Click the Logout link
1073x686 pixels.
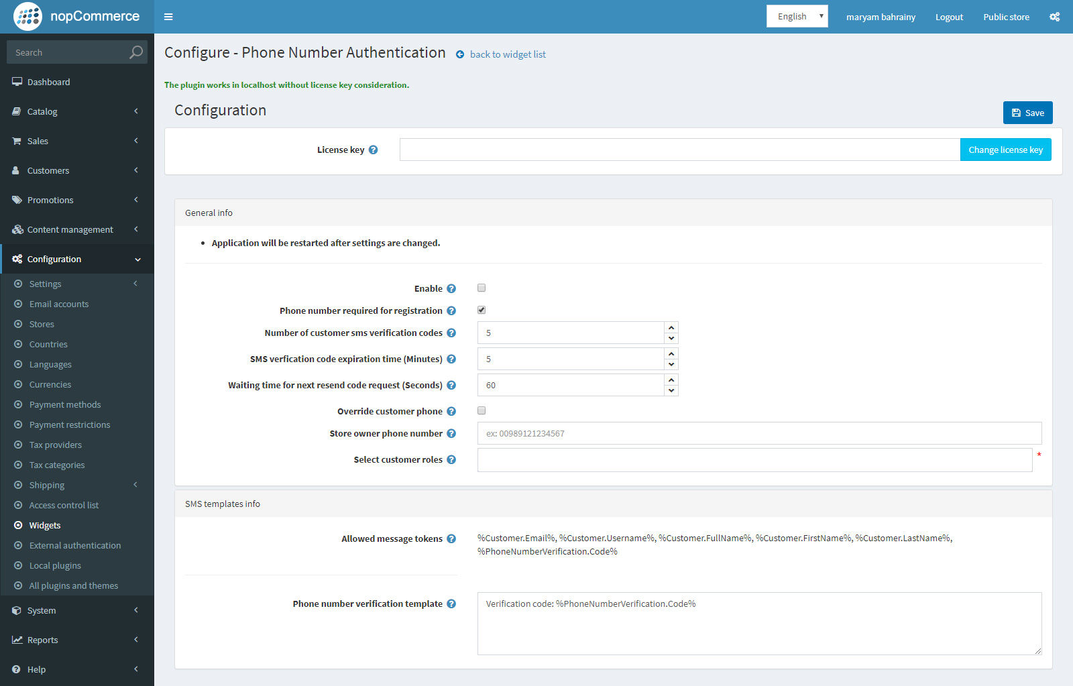[x=949, y=17]
